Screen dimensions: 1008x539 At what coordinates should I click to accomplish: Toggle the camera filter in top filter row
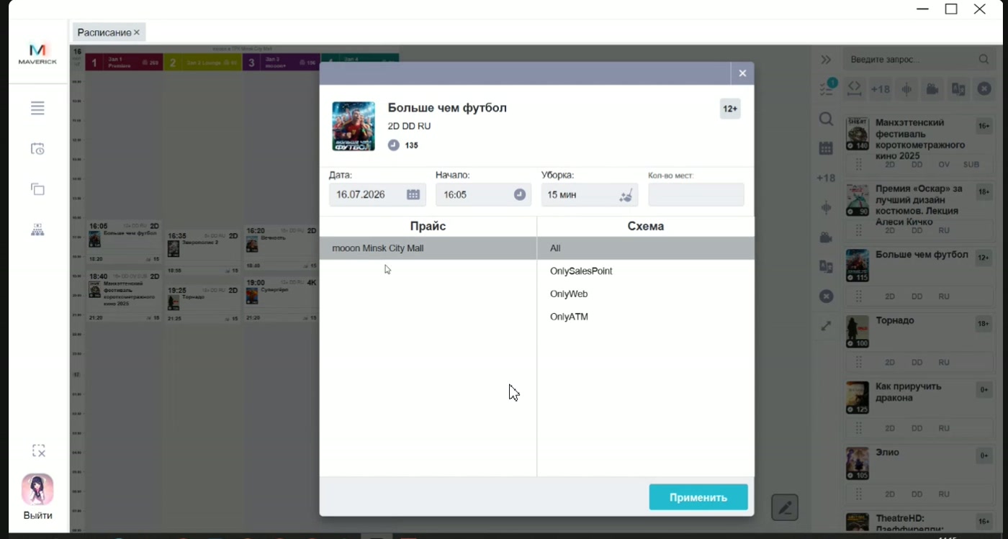(932, 89)
